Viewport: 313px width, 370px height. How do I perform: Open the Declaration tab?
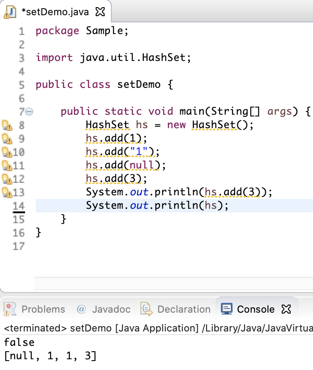(x=184, y=309)
